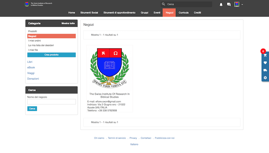Open the Gruppi menu
269x153 pixels.
tap(145, 13)
